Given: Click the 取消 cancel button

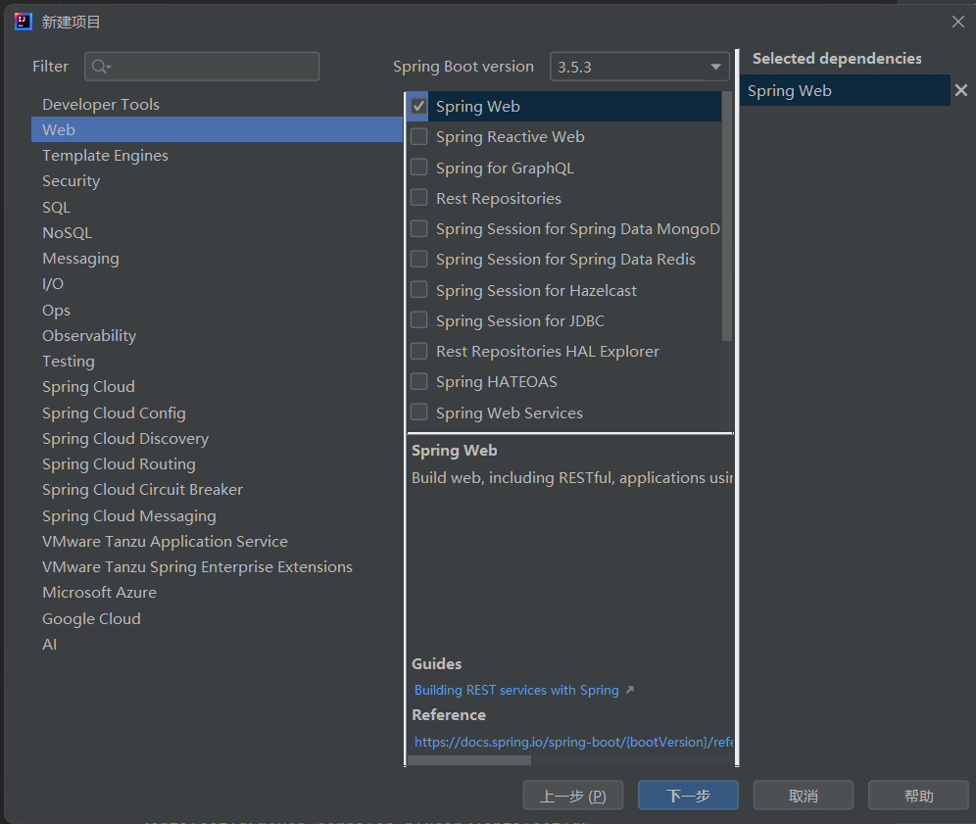Looking at the screenshot, I should 804,796.
